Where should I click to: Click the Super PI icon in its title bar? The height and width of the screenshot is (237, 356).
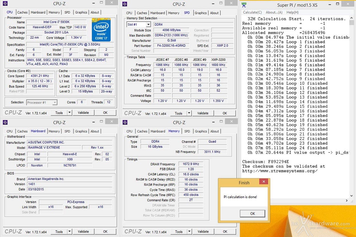click(x=244, y=5)
